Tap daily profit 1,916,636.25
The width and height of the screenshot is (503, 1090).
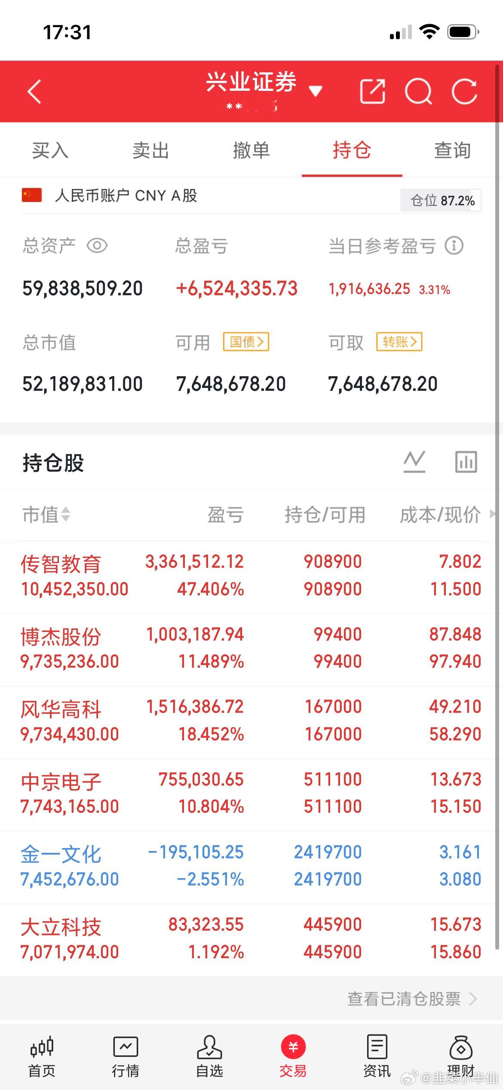point(369,289)
